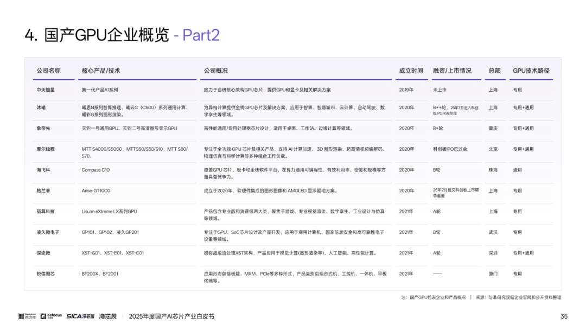Select company name 中天恒星

tap(46, 90)
